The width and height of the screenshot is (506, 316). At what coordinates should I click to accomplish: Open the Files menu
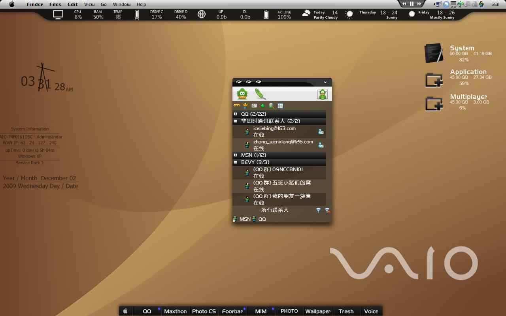[x=55, y=4]
